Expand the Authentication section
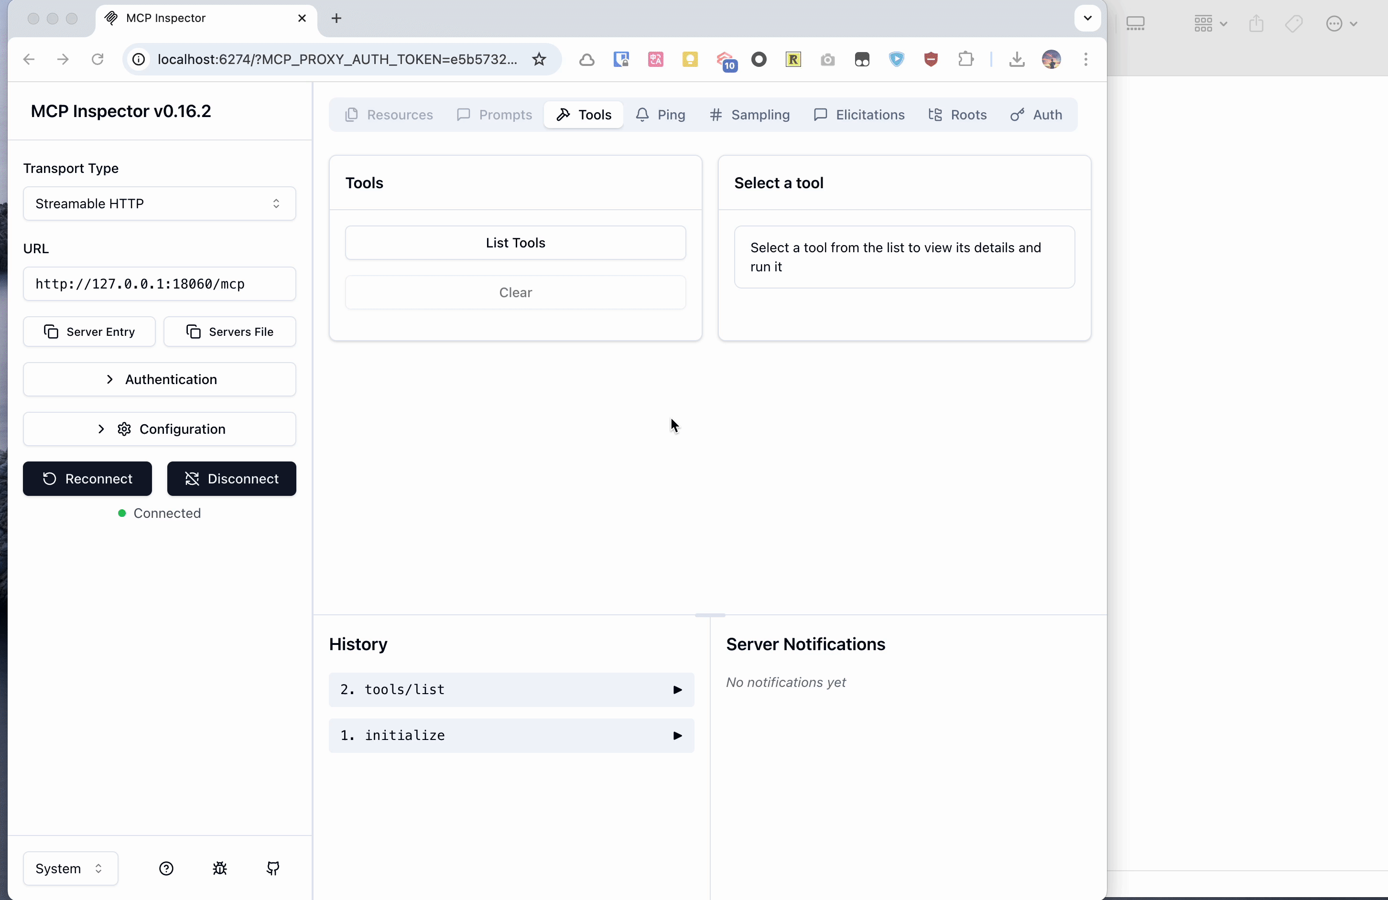The height and width of the screenshot is (900, 1388). pyautogui.click(x=159, y=379)
